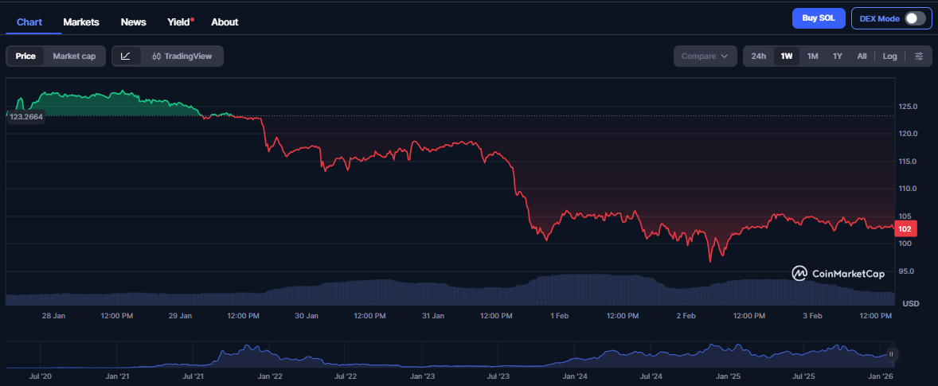Open TradingView chart mode
Image resolution: width=938 pixels, height=386 pixels.
(182, 57)
